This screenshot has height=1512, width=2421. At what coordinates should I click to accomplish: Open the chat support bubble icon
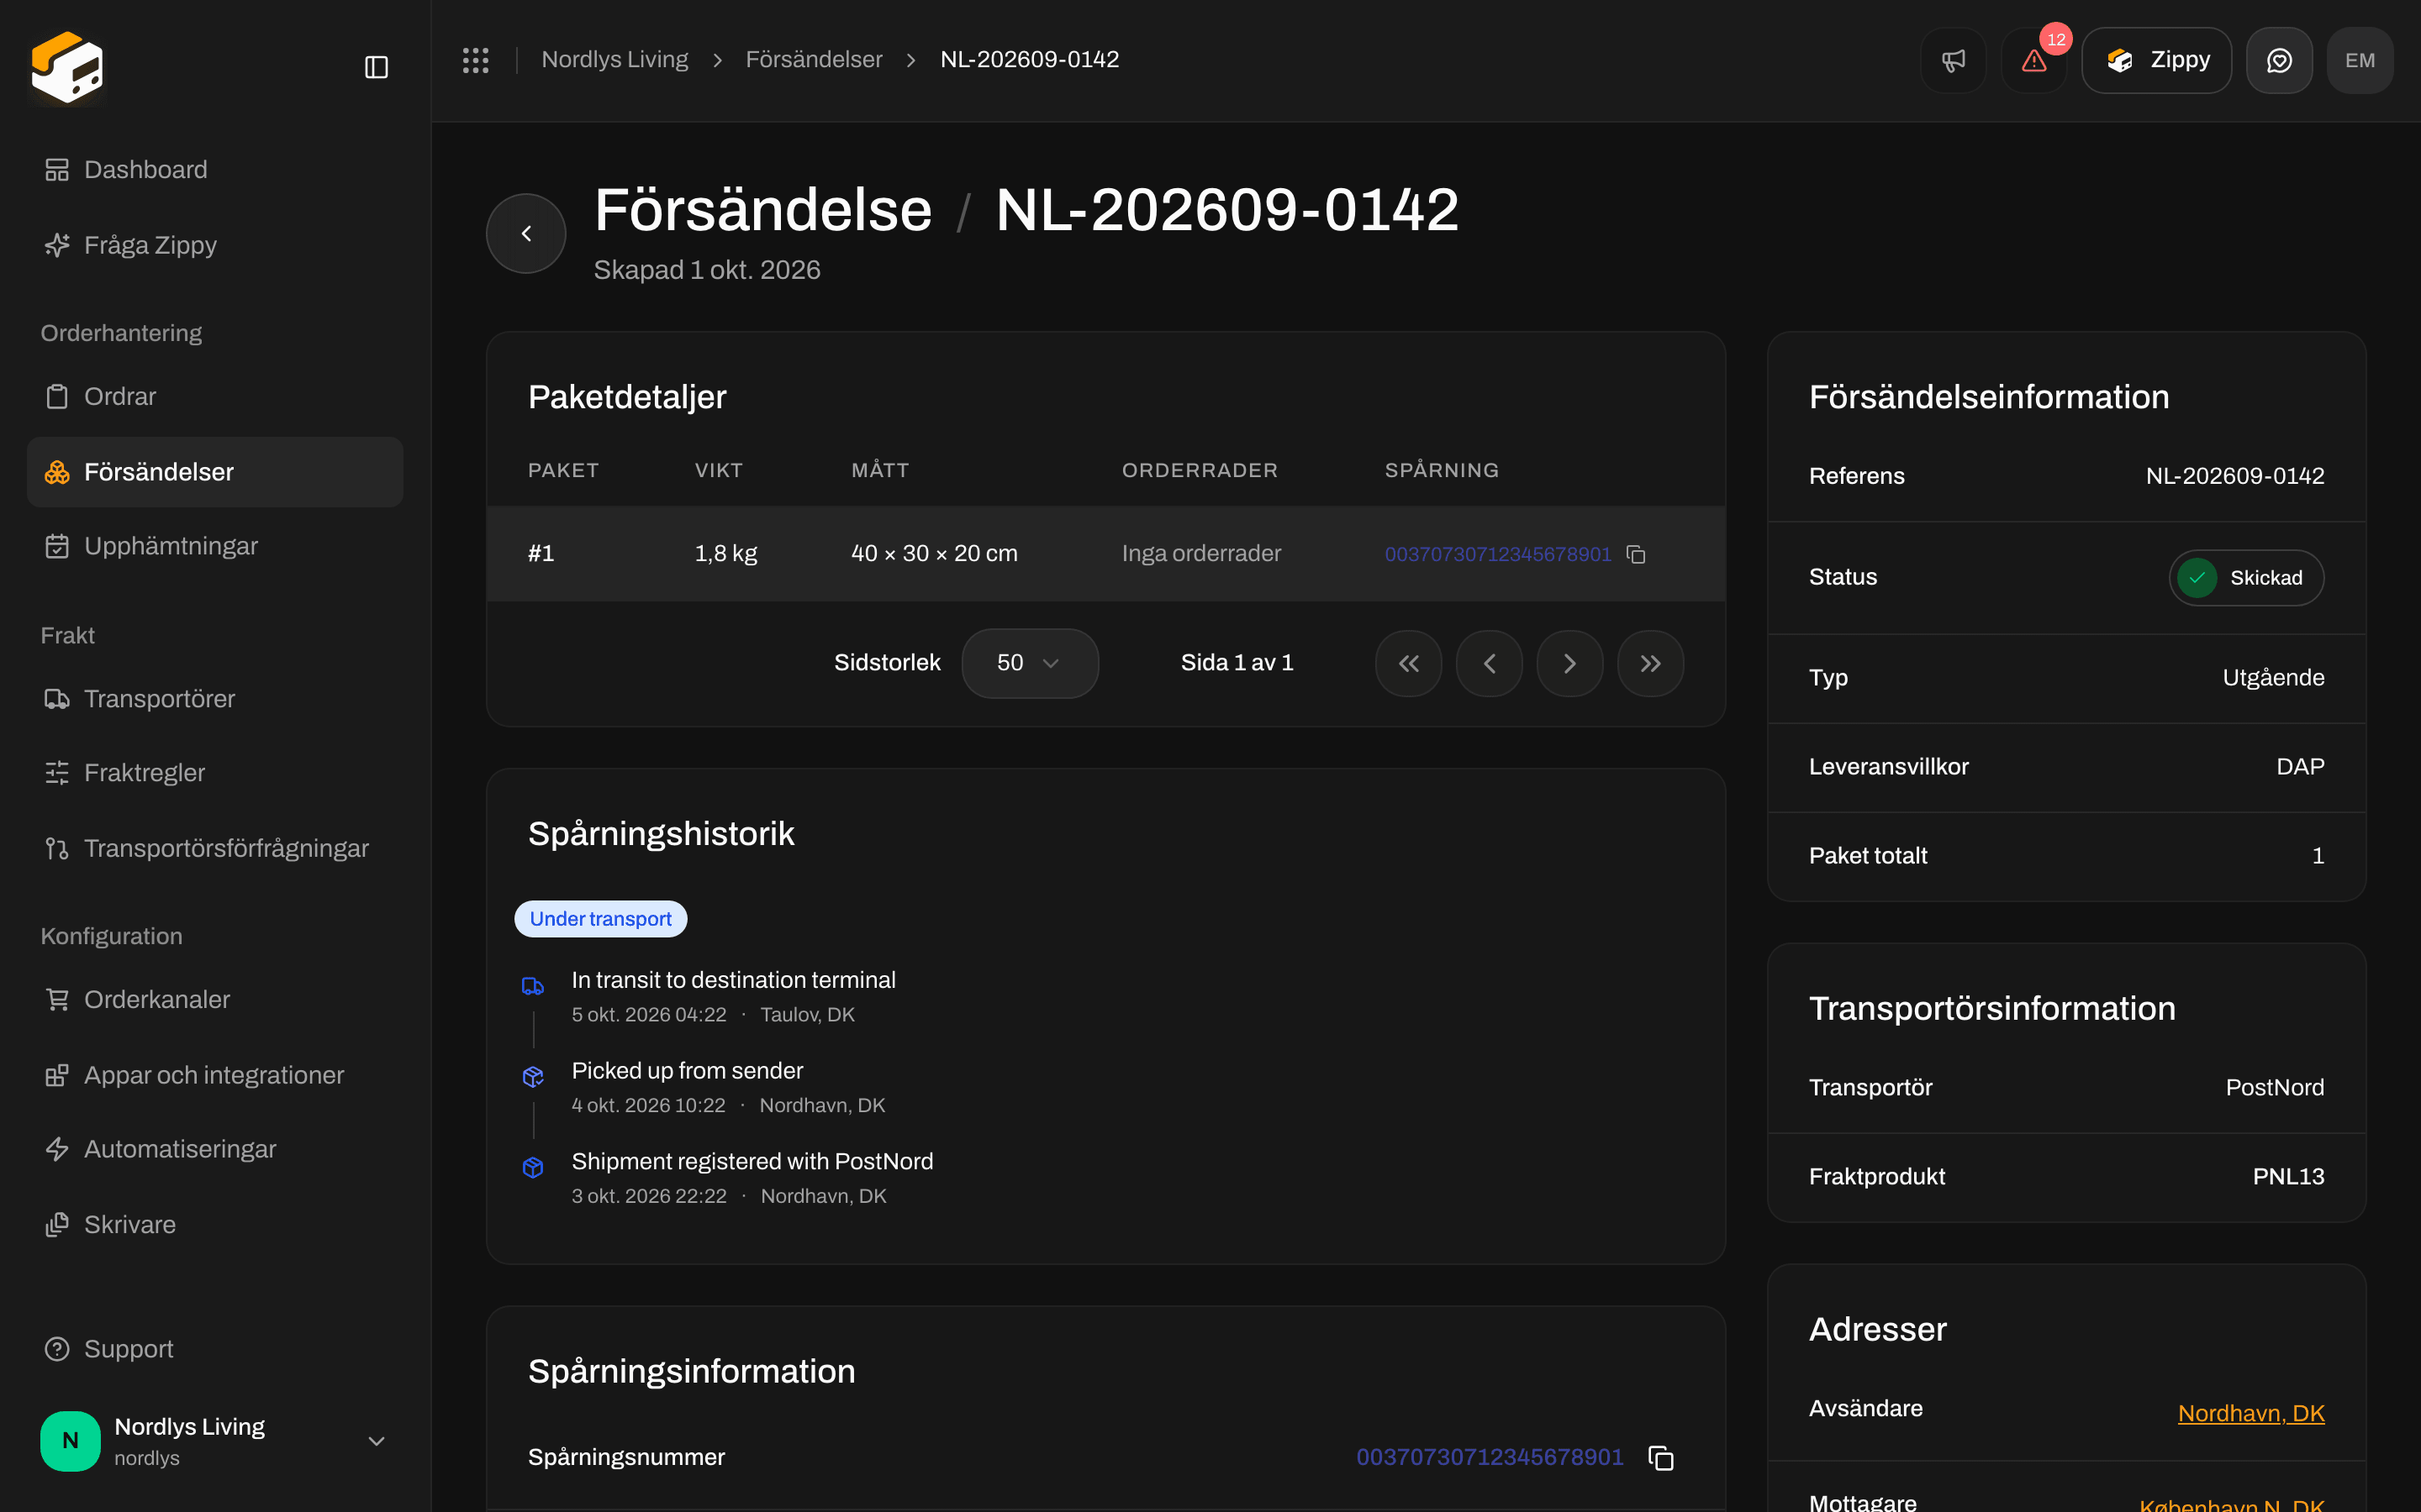point(2279,60)
